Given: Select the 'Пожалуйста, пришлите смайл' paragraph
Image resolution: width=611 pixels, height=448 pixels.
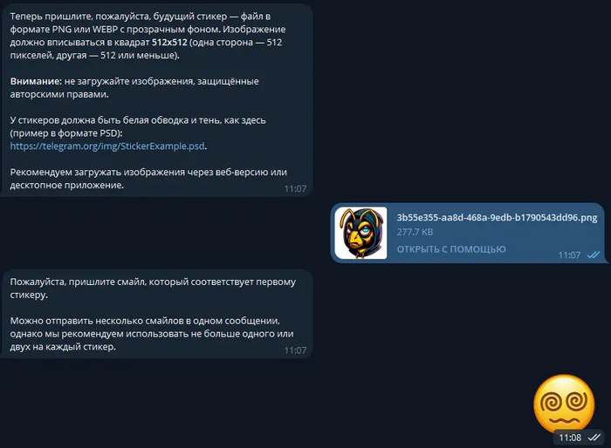Looking at the screenshot, I should [153, 288].
